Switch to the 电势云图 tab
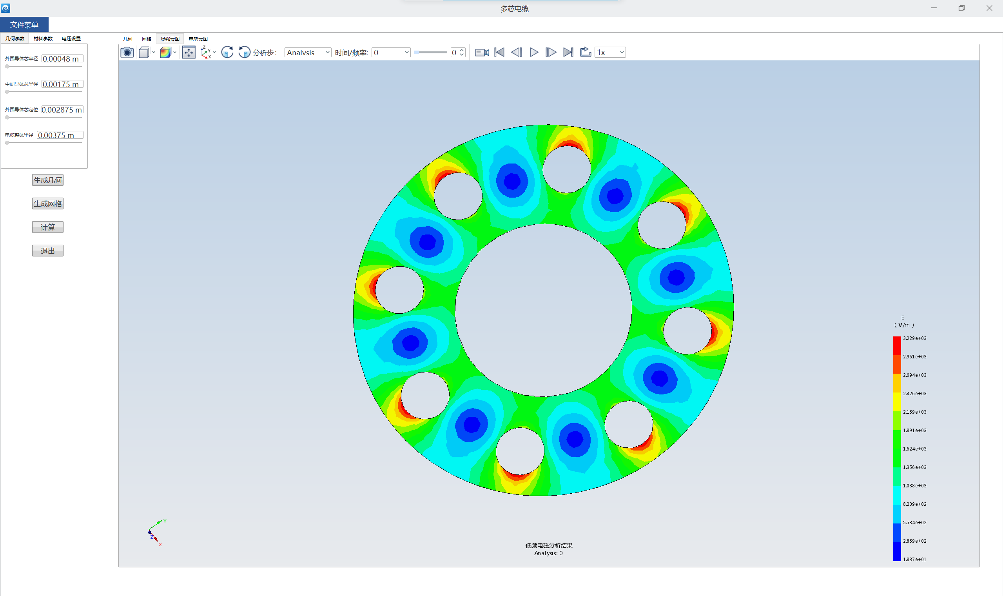Viewport: 1003px width, 596px height. [x=198, y=39]
